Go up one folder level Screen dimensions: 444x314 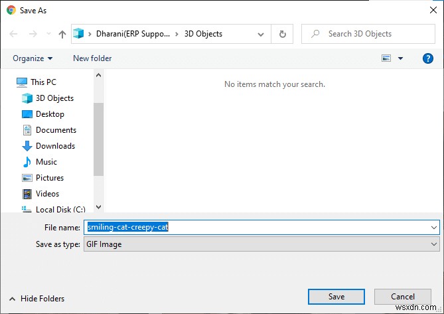[x=62, y=35]
